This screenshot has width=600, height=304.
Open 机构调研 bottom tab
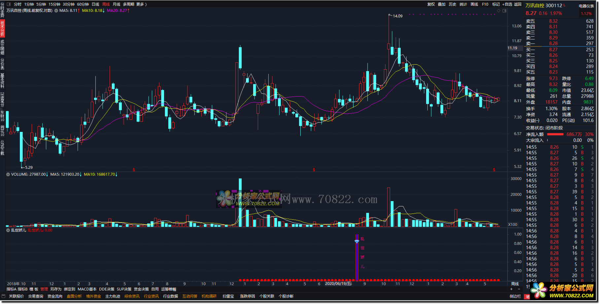click(209, 296)
